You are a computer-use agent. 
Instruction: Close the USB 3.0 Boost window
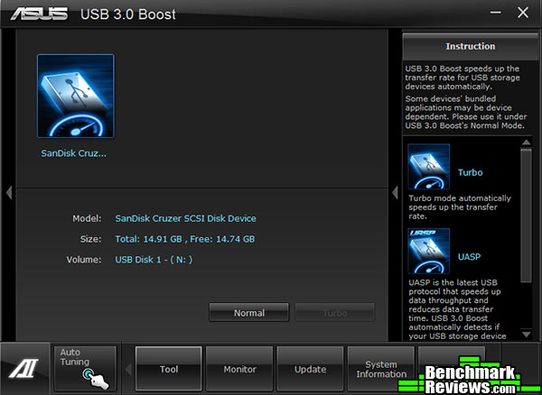pyautogui.click(x=523, y=13)
